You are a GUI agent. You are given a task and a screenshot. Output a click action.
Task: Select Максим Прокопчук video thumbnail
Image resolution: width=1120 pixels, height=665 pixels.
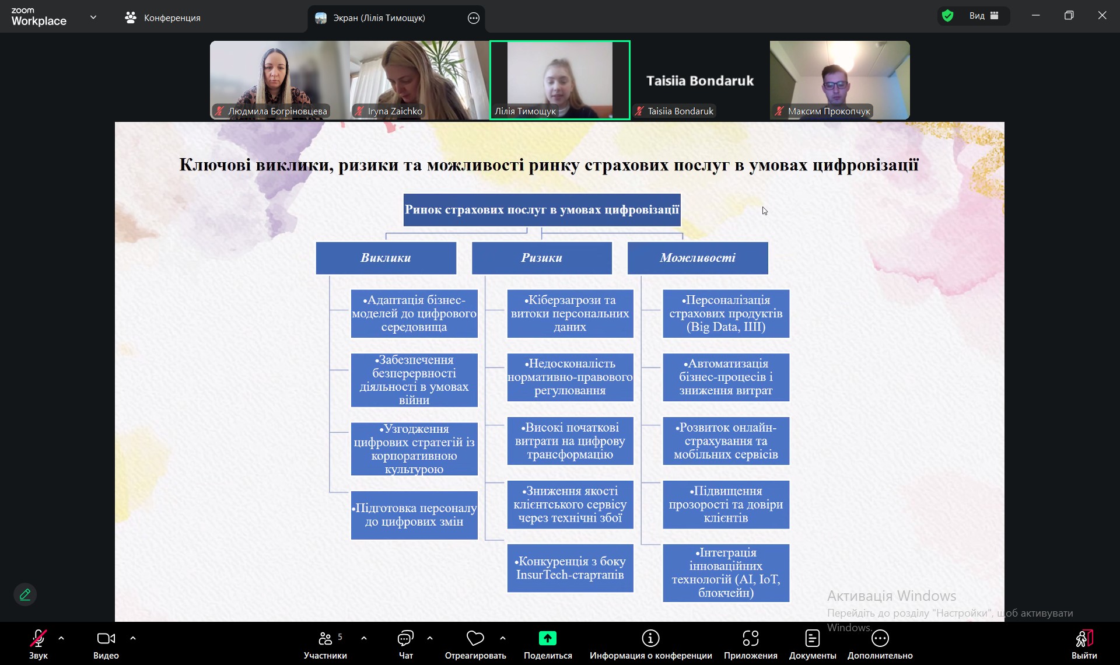click(839, 80)
